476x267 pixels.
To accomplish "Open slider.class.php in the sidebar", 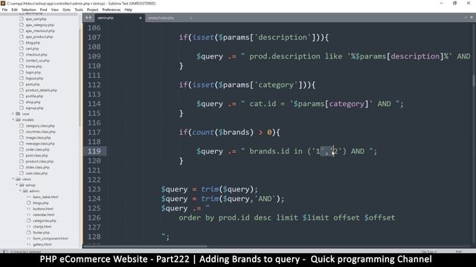I will tap(38, 168).
